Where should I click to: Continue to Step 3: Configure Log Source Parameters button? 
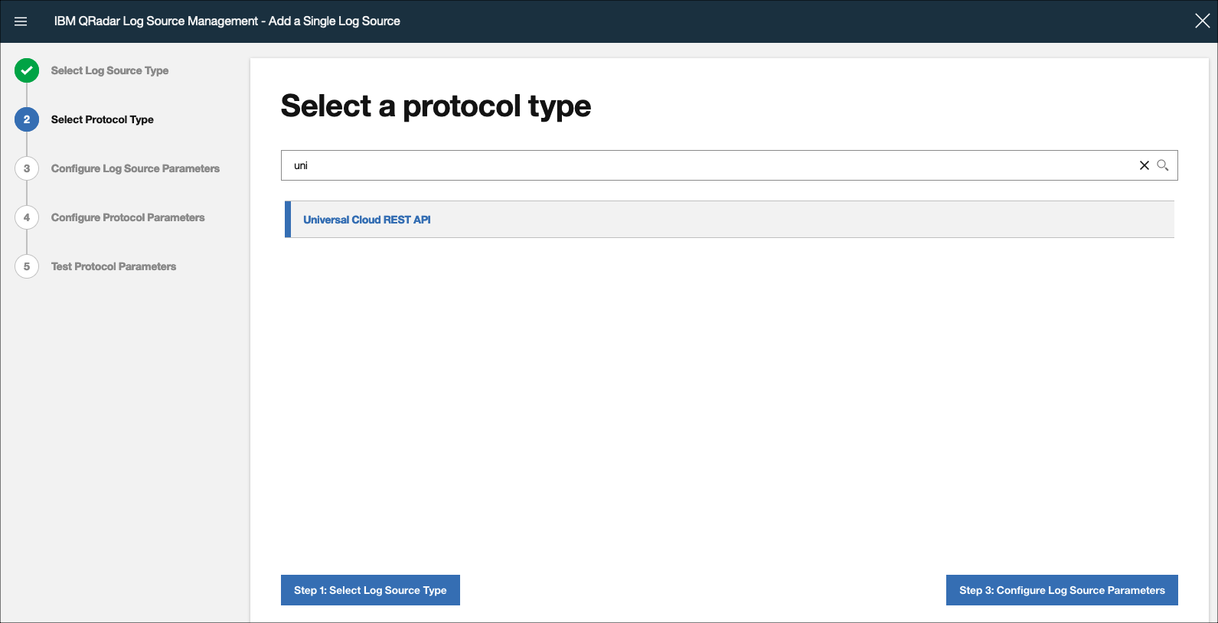coord(1062,590)
